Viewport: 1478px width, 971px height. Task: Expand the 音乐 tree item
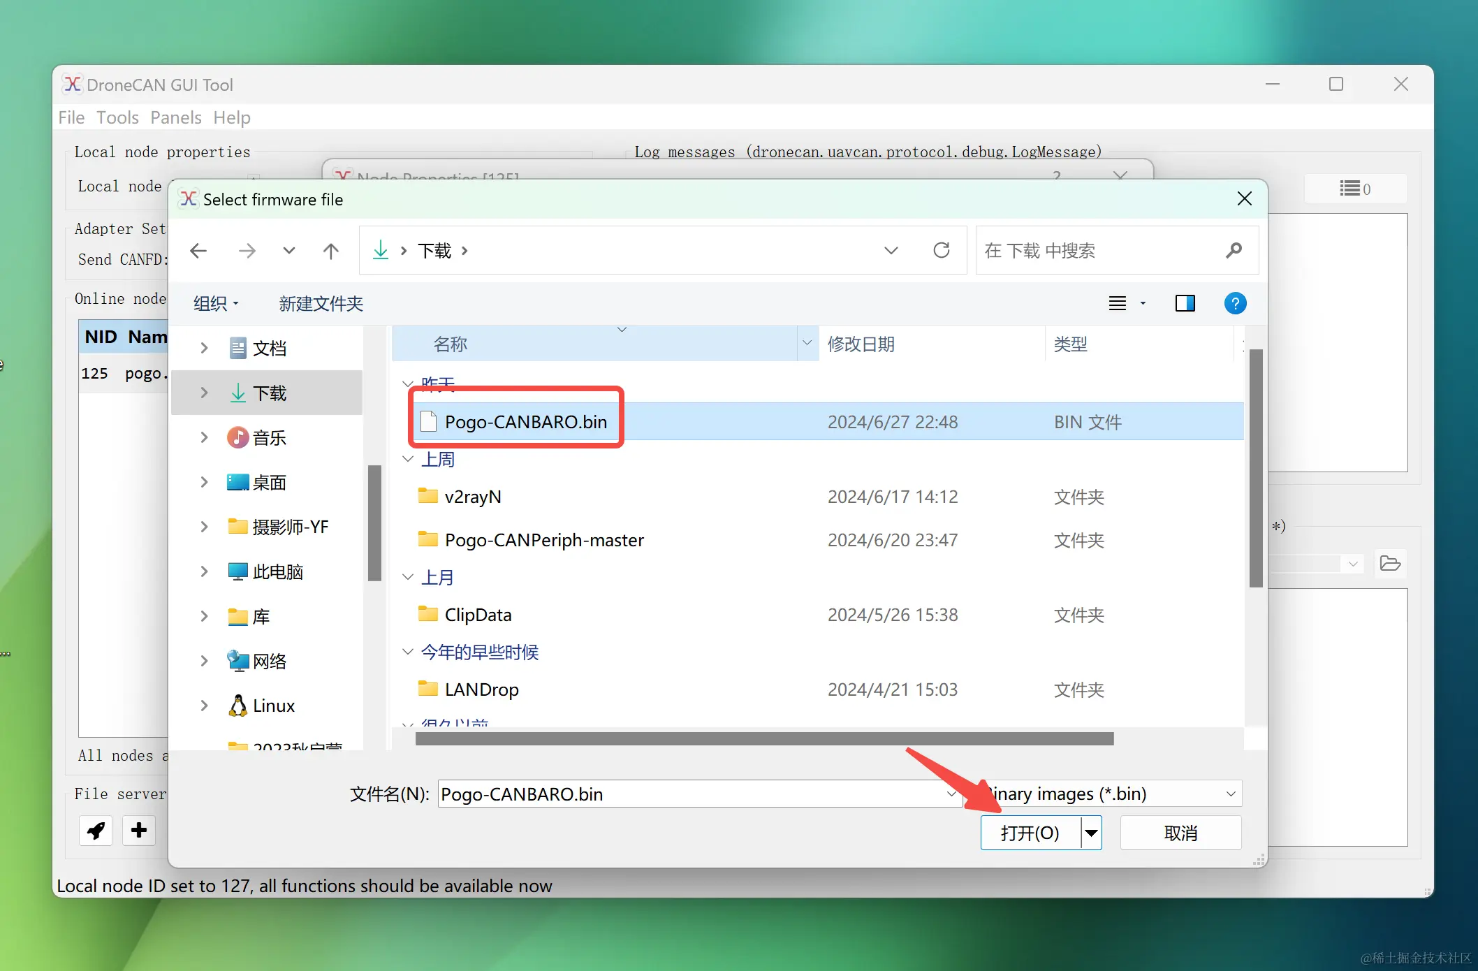[204, 438]
